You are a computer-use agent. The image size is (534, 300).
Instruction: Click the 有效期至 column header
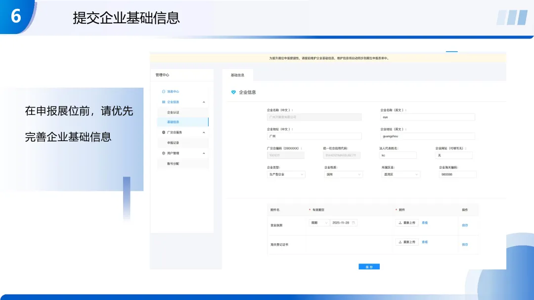pyautogui.click(x=318, y=210)
